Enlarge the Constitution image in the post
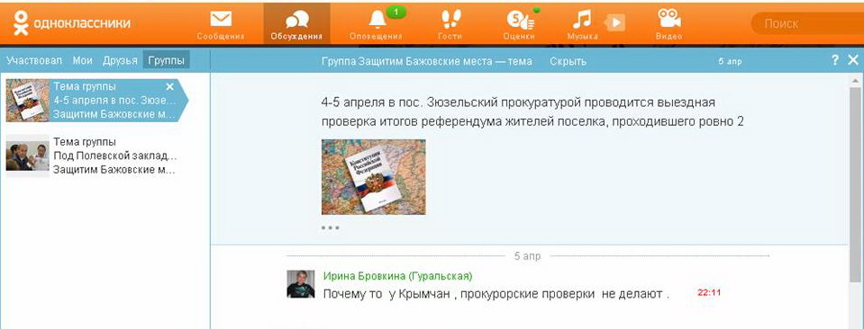 pos(374,176)
